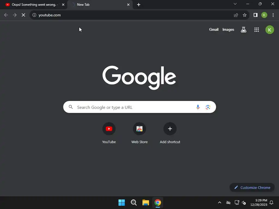Close the New Tab tab
279x209 pixels.
[x=128, y=5]
